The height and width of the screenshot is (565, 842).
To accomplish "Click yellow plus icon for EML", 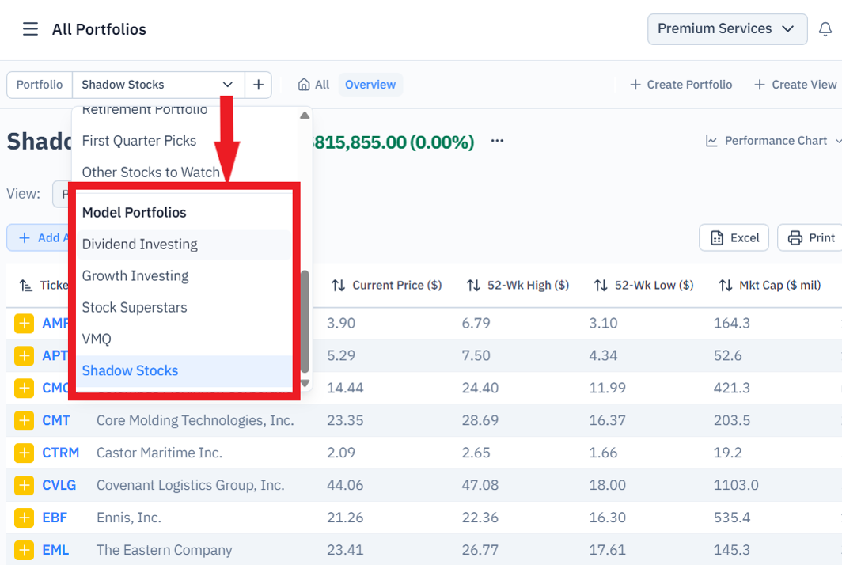I will [x=25, y=550].
